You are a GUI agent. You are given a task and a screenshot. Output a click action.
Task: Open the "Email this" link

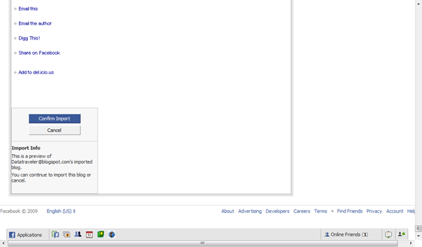(x=28, y=9)
